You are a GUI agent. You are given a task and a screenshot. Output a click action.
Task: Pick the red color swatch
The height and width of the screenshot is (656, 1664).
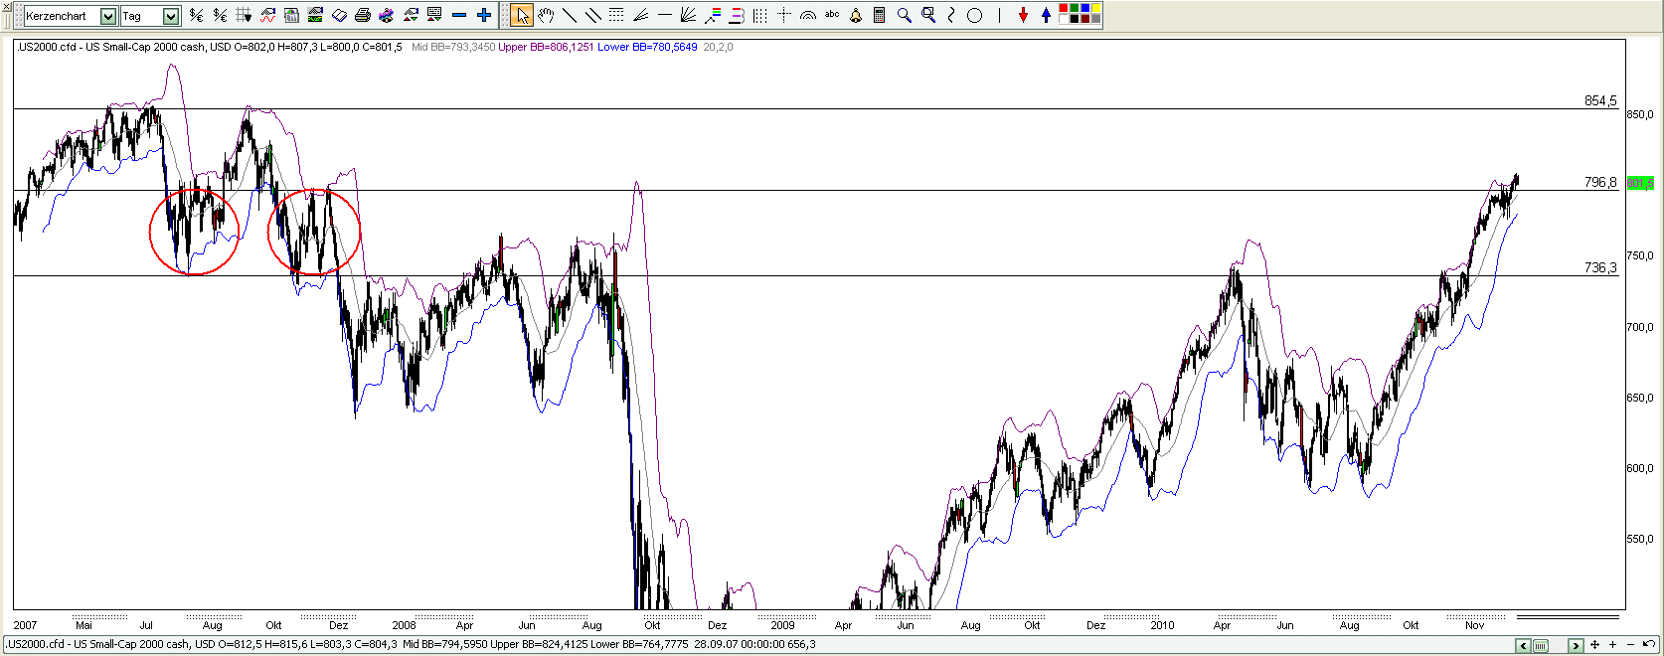point(1064,8)
